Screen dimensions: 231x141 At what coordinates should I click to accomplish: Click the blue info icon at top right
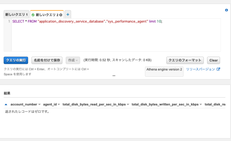pyautogui.click(x=226, y=10)
